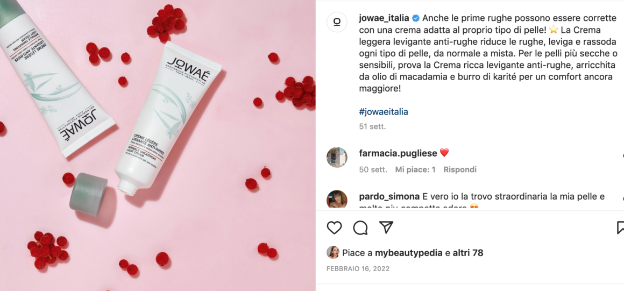
Task: View mybeautypedia liker avatar
Action: coord(332,252)
